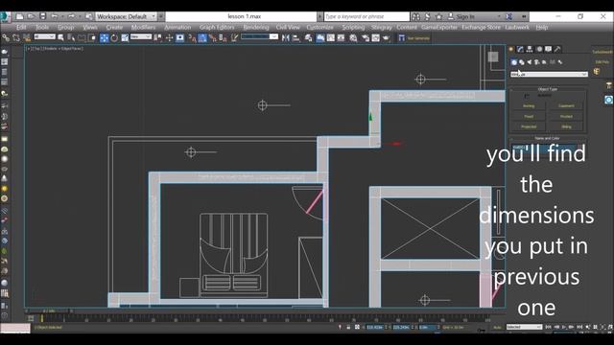614x345 pixels.
Task: Select the Cameras category icon
Action: tap(537, 62)
